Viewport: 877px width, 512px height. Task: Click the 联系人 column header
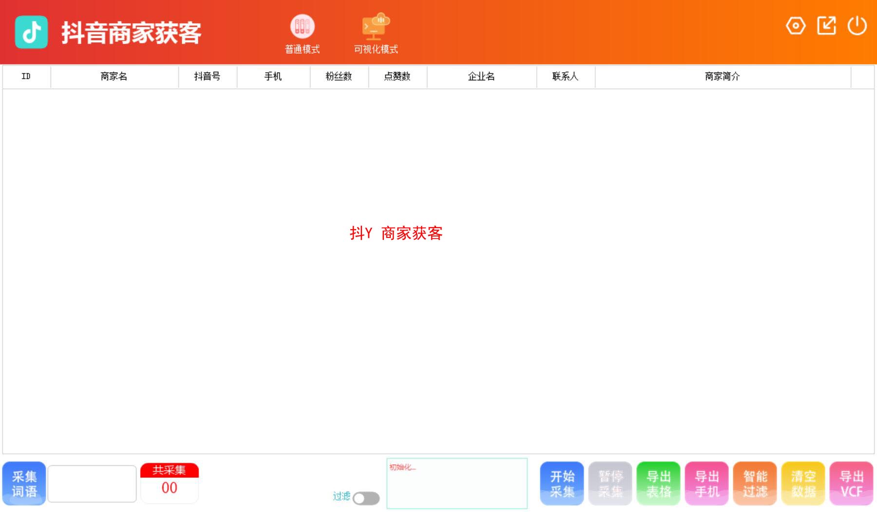coord(565,77)
